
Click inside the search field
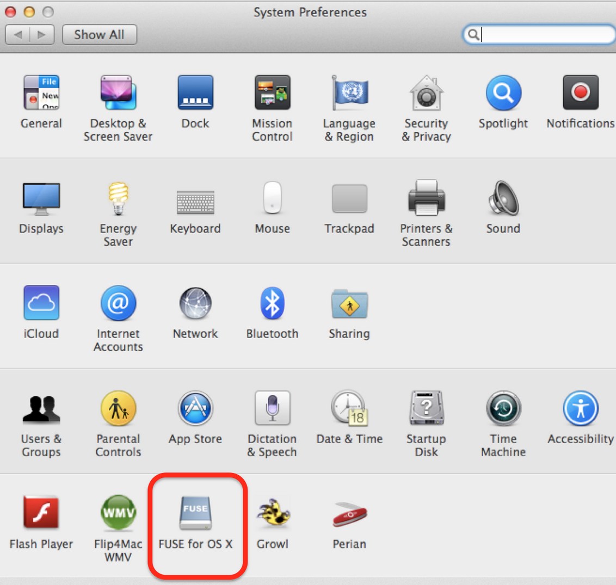tap(539, 34)
